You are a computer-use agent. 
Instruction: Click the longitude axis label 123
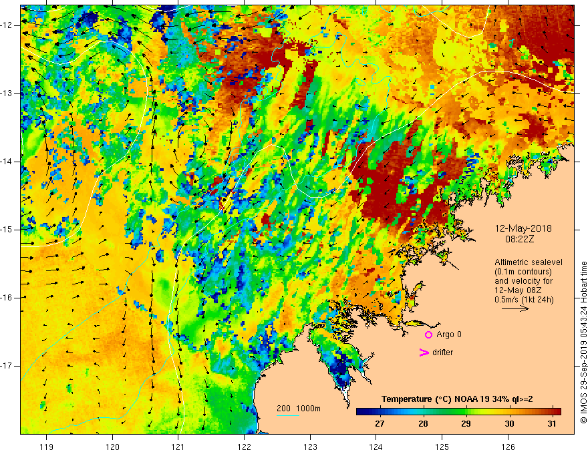(310, 447)
